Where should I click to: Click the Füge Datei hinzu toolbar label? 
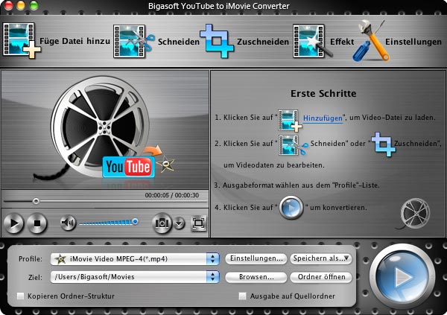click(74, 41)
